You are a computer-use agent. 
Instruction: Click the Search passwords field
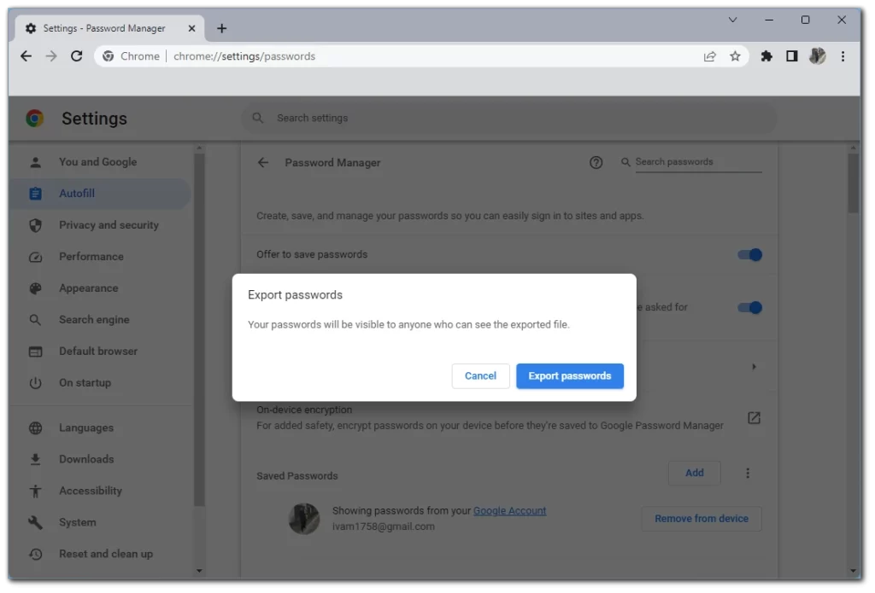[x=697, y=162]
